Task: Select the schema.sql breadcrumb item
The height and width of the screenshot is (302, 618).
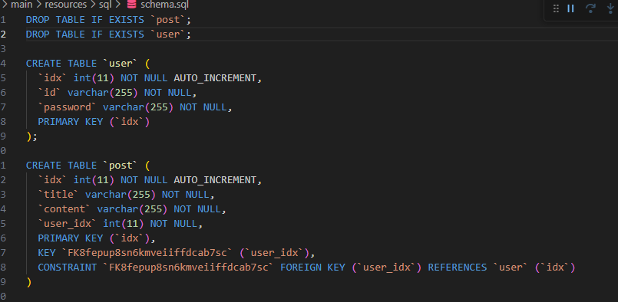Action: [x=164, y=5]
